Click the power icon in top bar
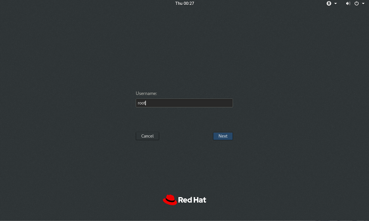 tap(357, 3)
